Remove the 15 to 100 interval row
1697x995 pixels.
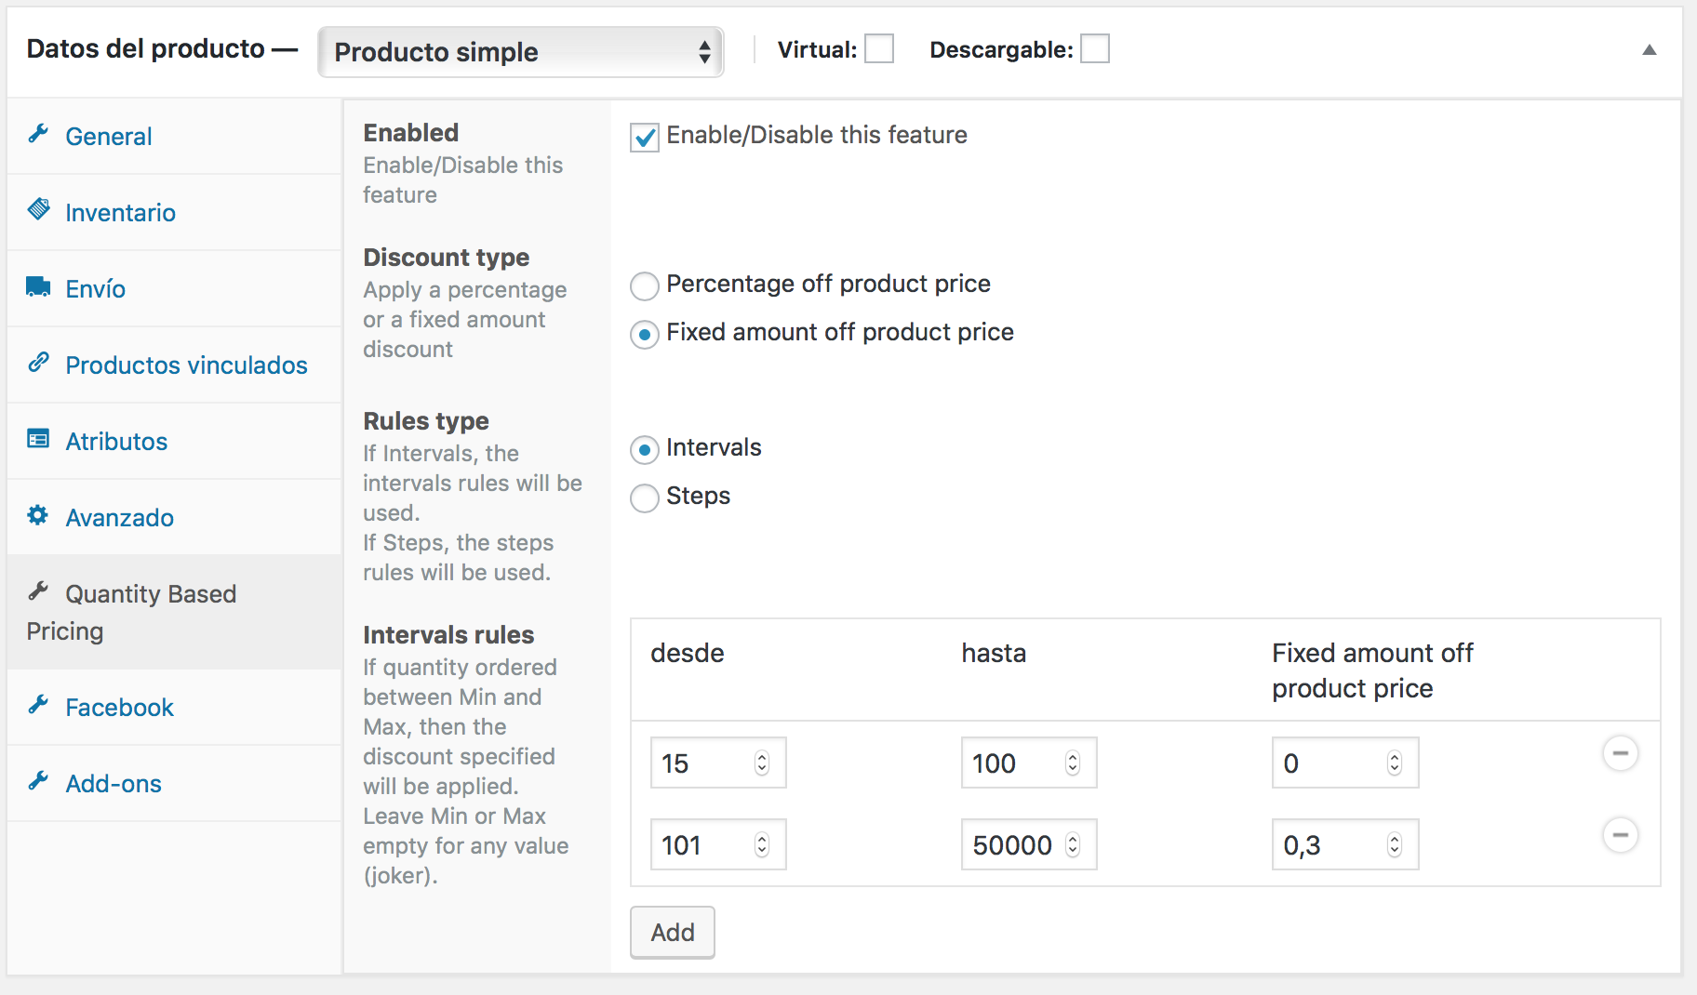pyautogui.click(x=1620, y=753)
